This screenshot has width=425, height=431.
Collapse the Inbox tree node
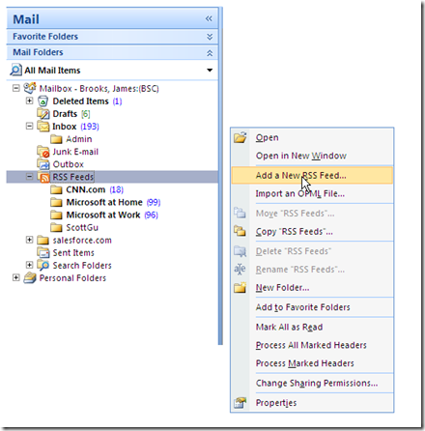pyautogui.click(x=29, y=126)
